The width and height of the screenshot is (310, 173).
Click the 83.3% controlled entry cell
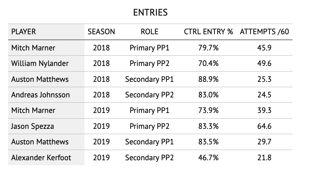[209, 126]
